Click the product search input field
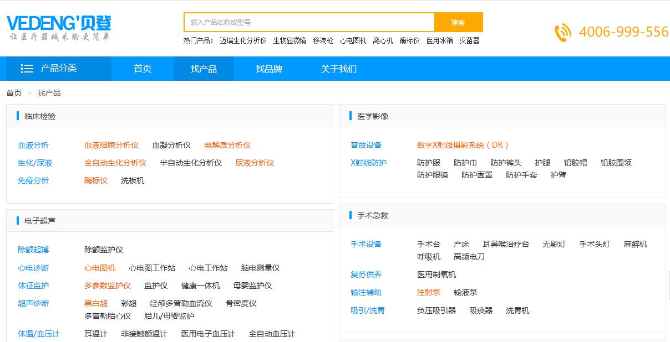The height and width of the screenshot is (342, 670). pos(309,22)
